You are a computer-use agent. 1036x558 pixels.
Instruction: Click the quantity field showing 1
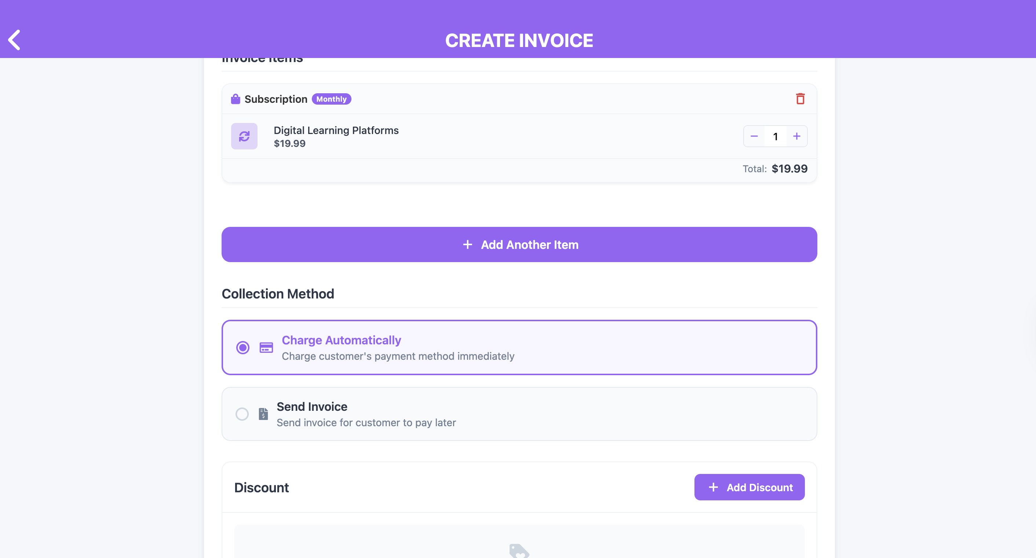(775, 137)
